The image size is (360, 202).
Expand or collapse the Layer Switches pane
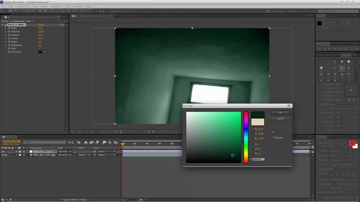click(3, 200)
